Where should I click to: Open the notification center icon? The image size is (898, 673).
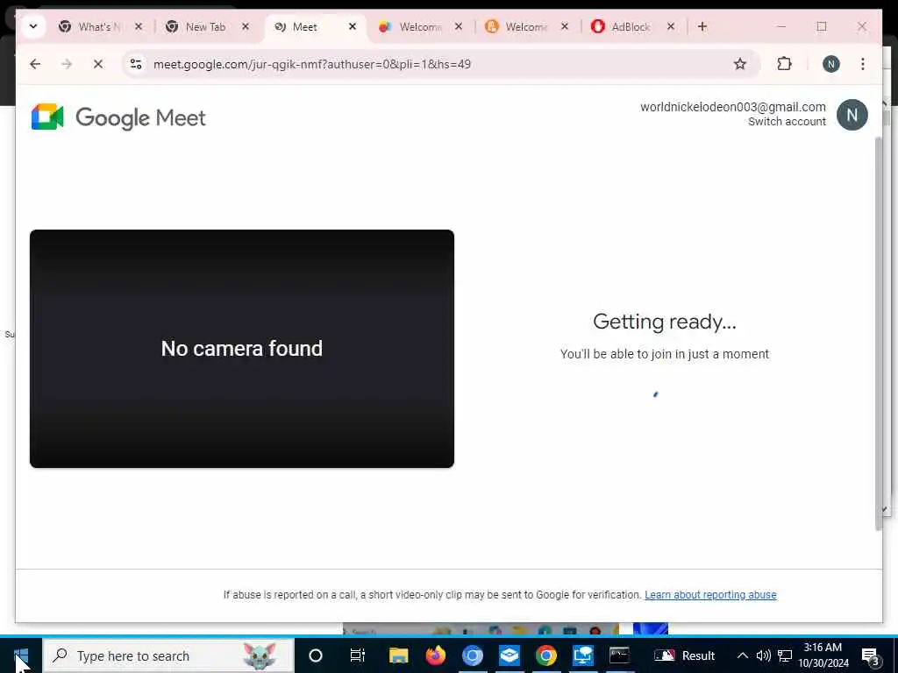870,655
